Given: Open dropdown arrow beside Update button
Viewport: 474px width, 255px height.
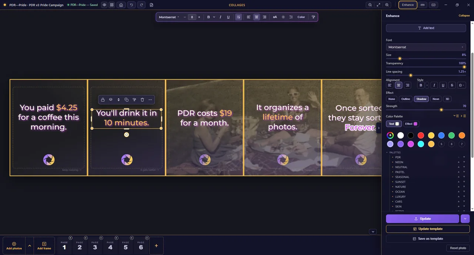Looking at the screenshot, I should [x=465, y=219].
